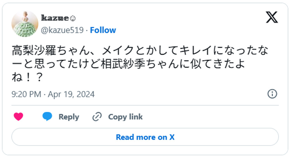
Task: Like the tweet with the heart icon
Action: (18, 117)
